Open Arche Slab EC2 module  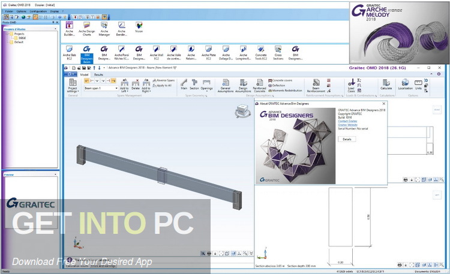(69, 53)
